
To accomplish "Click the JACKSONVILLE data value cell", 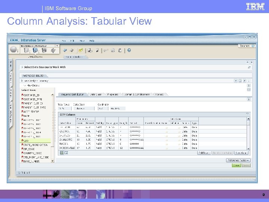I will point(67,148).
